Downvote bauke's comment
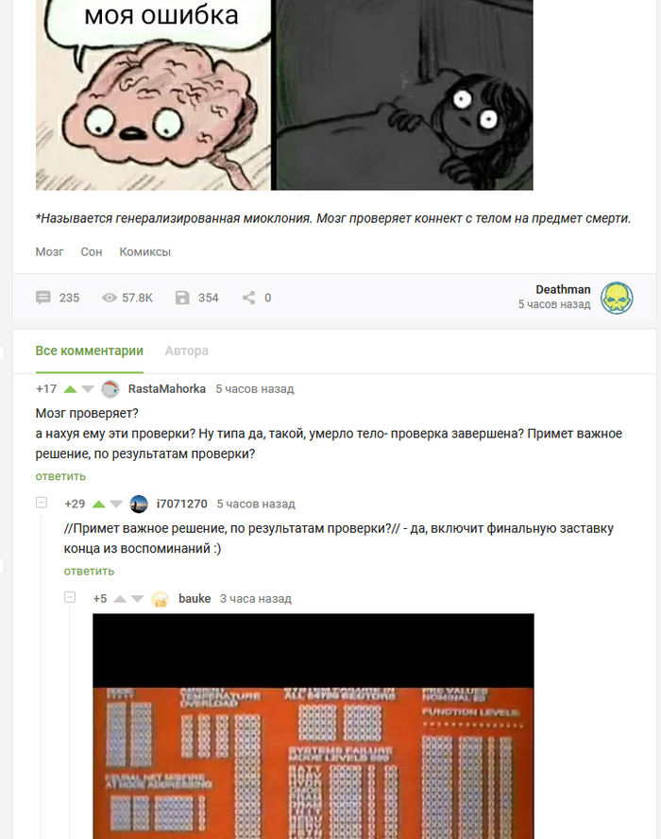This screenshot has width=661, height=839. pyautogui.click(x=138, y=599)
